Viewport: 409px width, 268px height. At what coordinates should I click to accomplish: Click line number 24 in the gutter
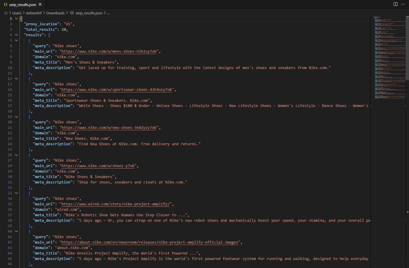10,144
